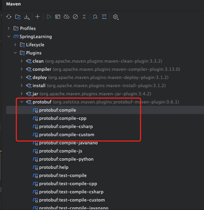
Task: Click the protobuf plugin icon
Action: 29,102
